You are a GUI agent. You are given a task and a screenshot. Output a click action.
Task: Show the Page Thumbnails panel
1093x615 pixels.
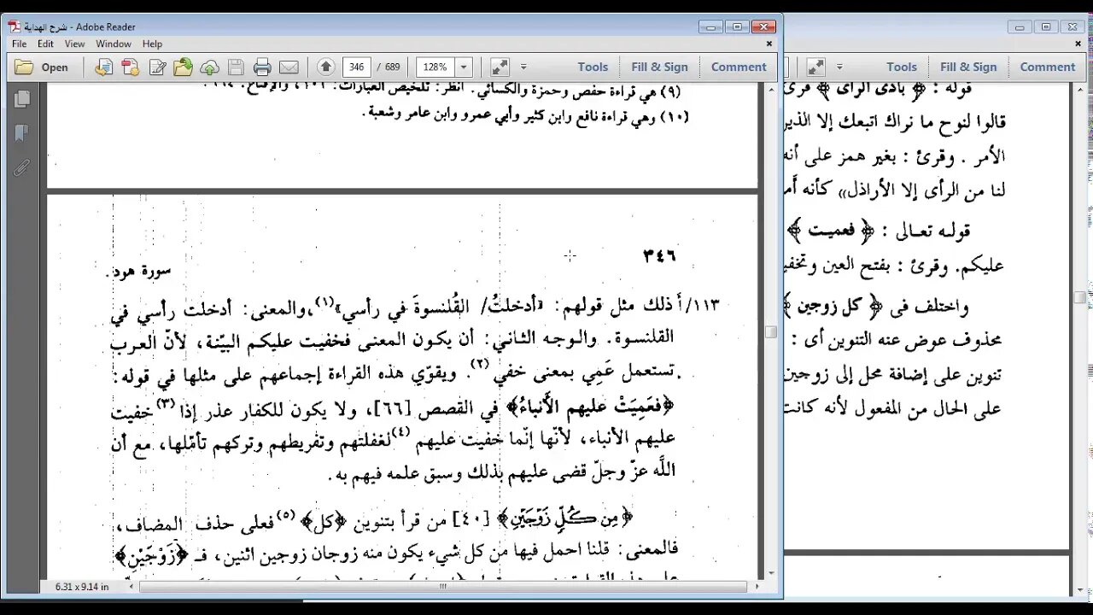point(21,99)
